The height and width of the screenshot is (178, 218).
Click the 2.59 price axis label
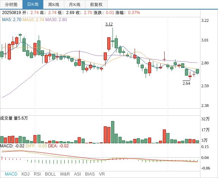[205, 86]
